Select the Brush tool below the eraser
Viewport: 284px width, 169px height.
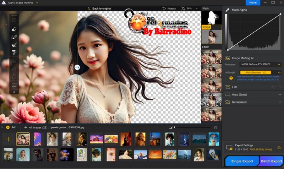point(14,37)
